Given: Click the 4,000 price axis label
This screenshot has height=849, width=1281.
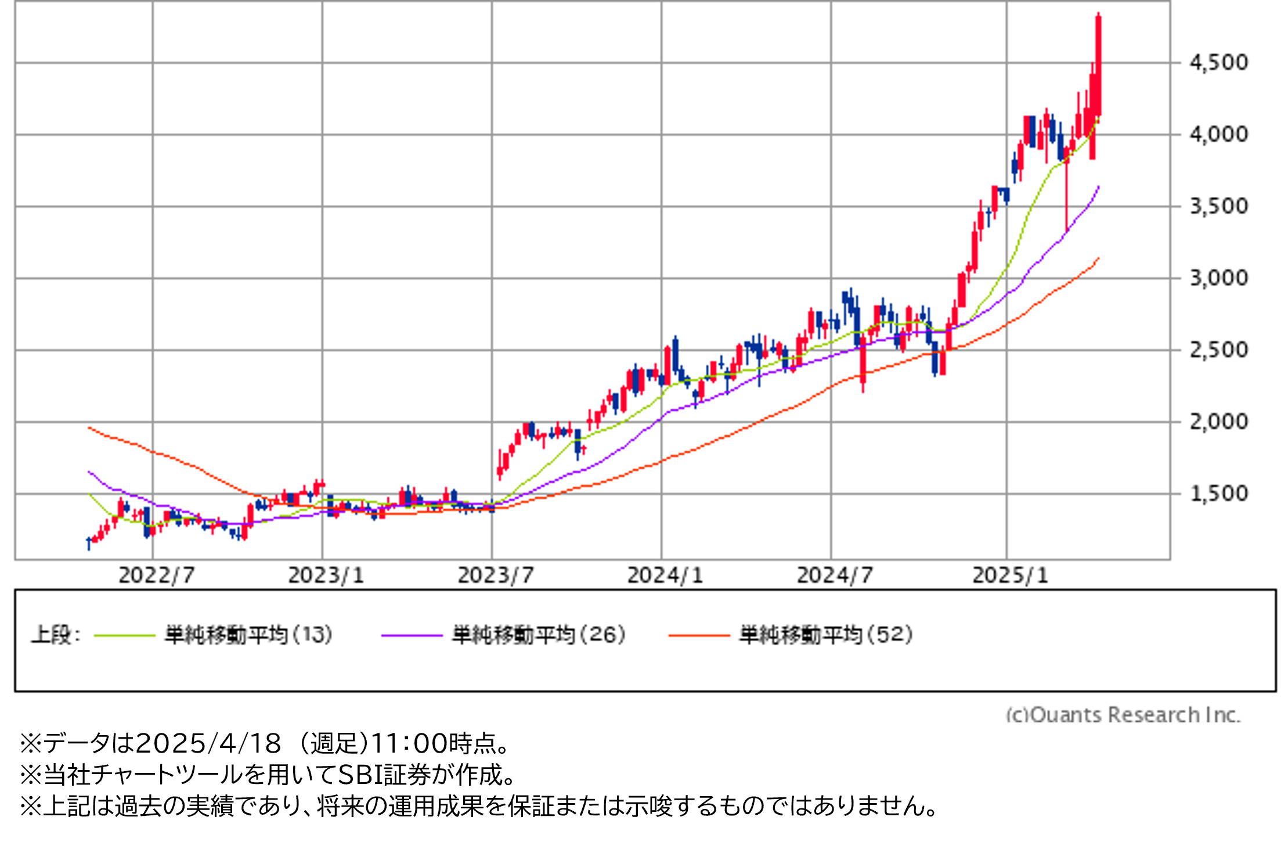Looking at the screenshot, I should pyautogui.click(x=1218, y=134).
